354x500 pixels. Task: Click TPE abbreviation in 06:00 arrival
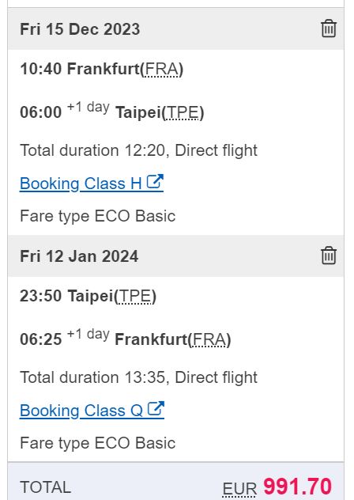point(182,112)
